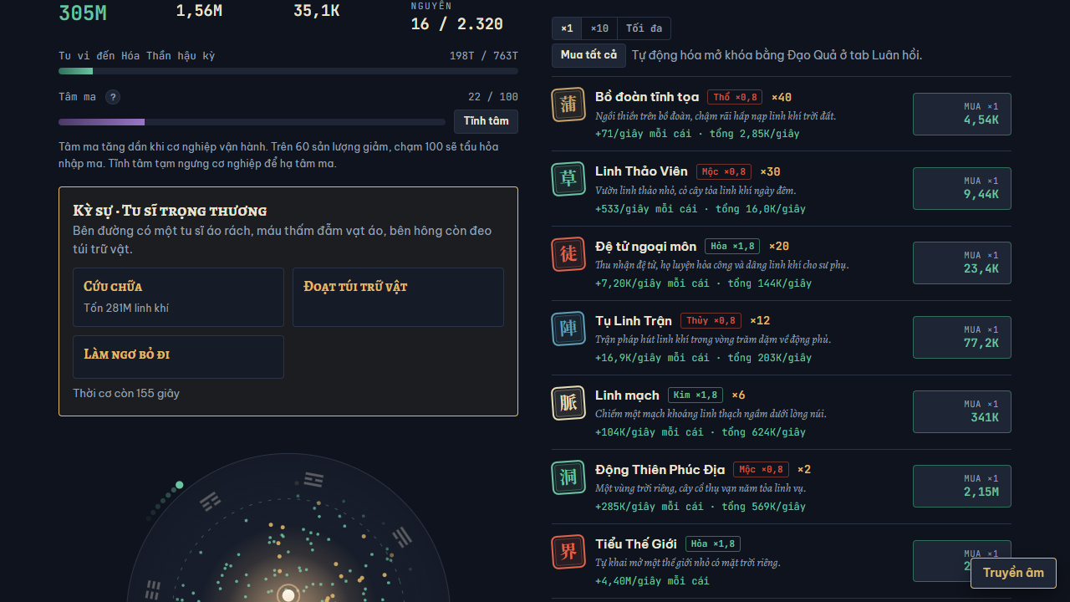
Task: Select the ×10 purchase multiplier
Action: click(x=599, y=28)
